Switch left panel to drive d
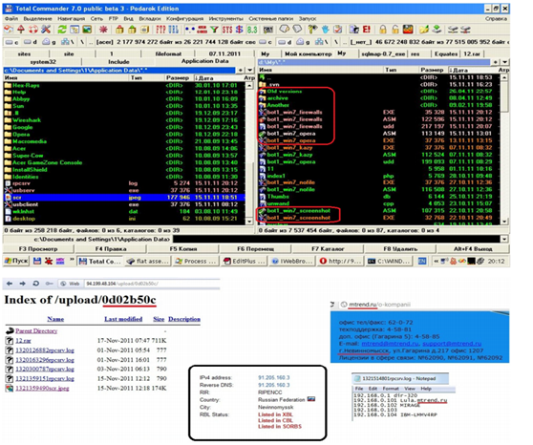 tap(31, 42)
